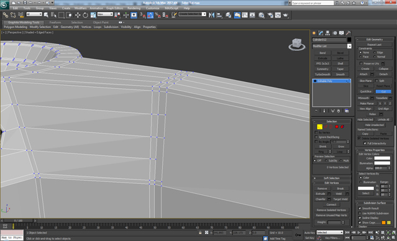Collapse the Edit Geometry rollout
Viewport: 397px width, 241px height.
click(x=375, y=40)
